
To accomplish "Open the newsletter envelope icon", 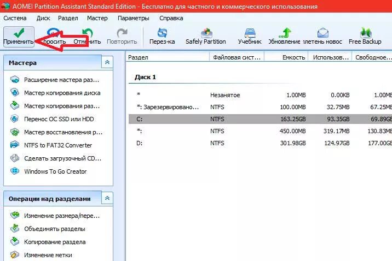I will pos(323,33).
